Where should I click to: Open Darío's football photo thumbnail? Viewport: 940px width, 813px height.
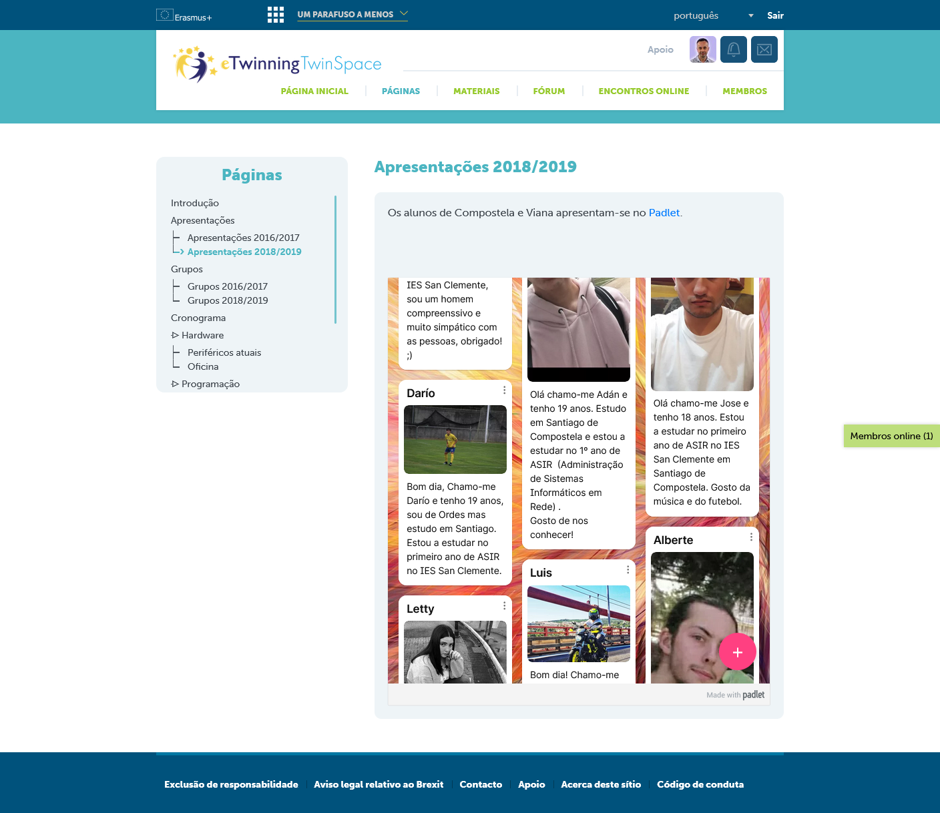pyautogui.click(x=455, y=439)
